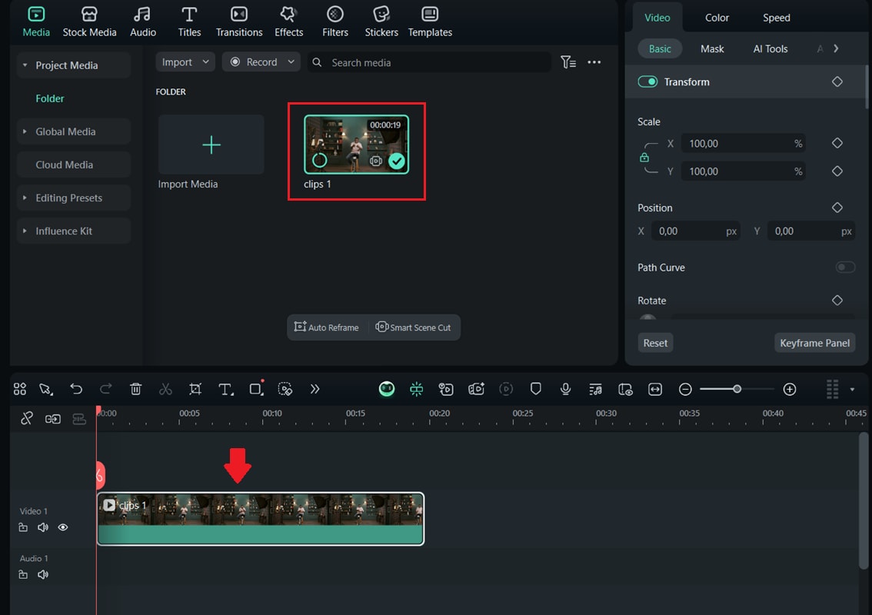
Task: Delete the selected clip with trash icon
Action: click(x=135, y=389)
